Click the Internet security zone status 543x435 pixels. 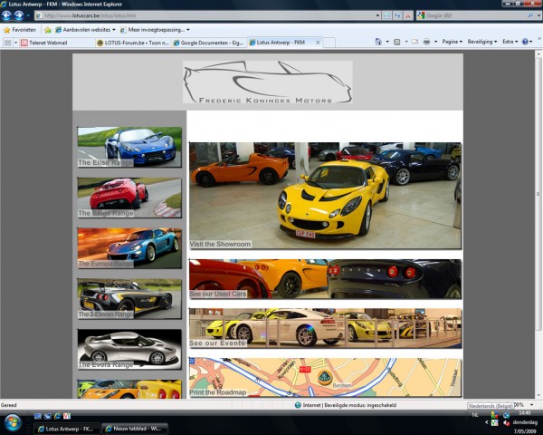(x=346, y=405)
